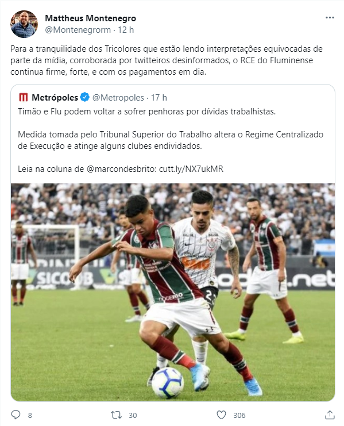Open the Mattheus Montenegro display name

[x=90, y=18]
